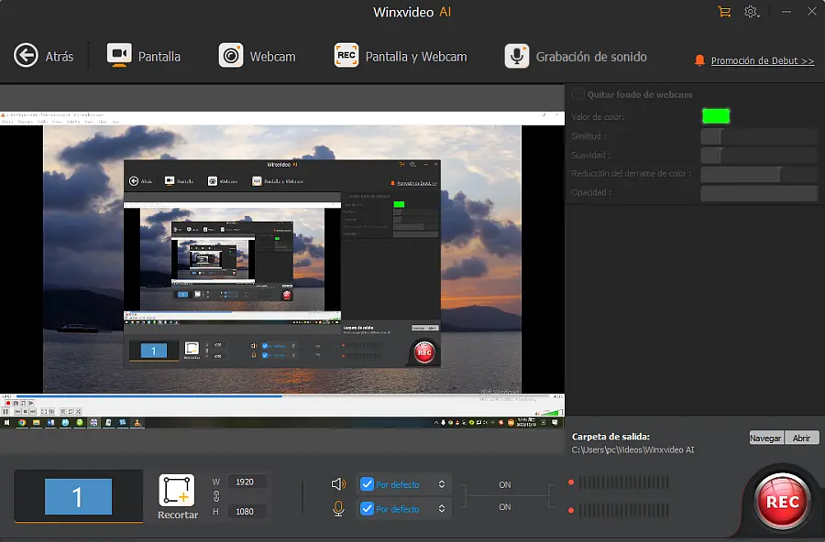Click the microphone input icon

point(338,509)
